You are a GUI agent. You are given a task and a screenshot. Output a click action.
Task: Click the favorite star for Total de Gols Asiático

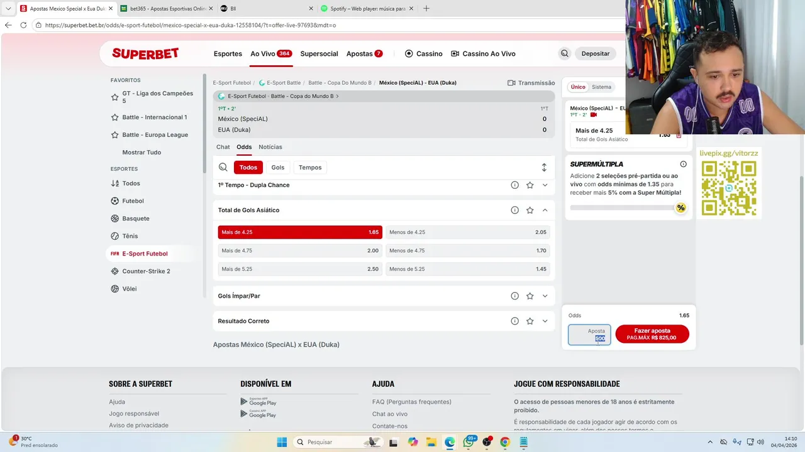[530, 210]
